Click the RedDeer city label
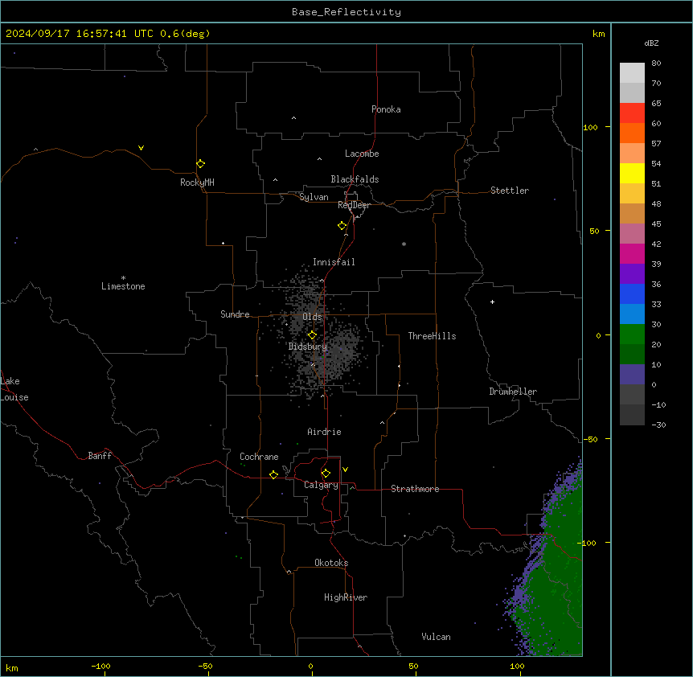 (354, 205)
